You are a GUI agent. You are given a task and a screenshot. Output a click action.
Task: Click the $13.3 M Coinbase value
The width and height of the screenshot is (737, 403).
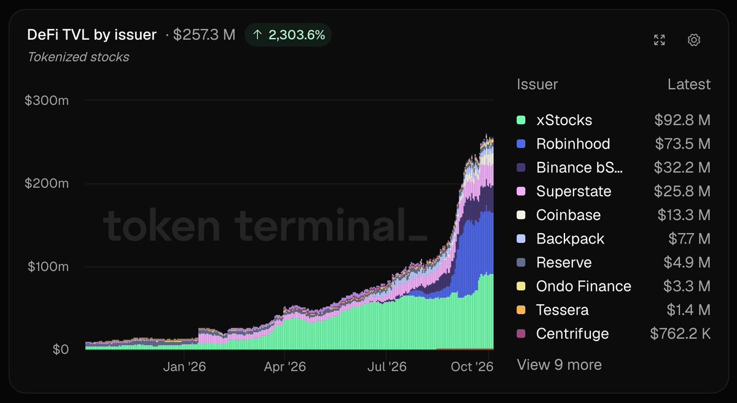point(684,215)
